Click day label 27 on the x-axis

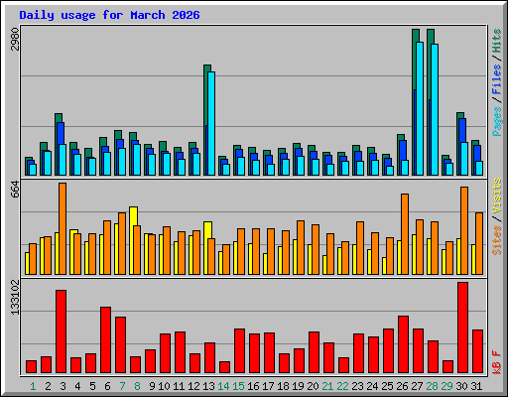[x=417, y=386]
